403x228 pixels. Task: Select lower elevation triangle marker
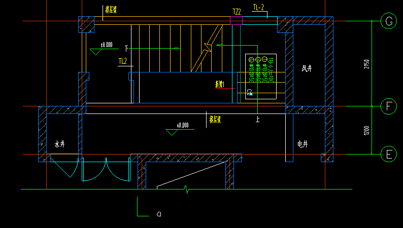[x=172, y=132]
